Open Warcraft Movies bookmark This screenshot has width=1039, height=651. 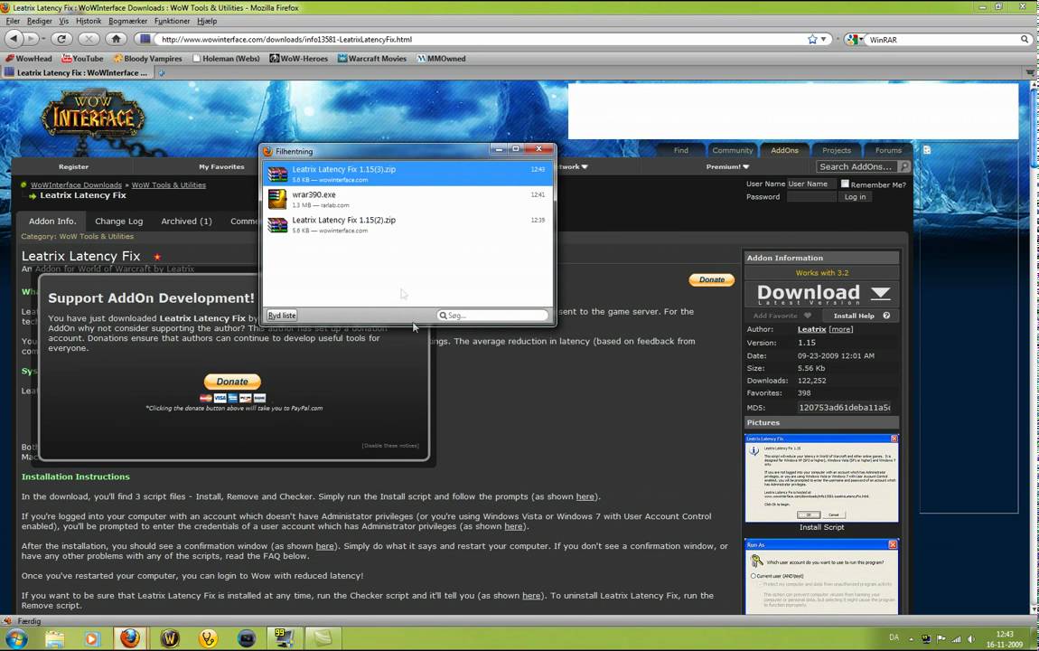click(x=371, y=59)
